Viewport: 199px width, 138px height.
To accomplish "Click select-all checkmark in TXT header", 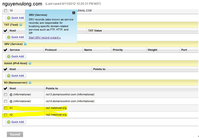I will [5, 31].
